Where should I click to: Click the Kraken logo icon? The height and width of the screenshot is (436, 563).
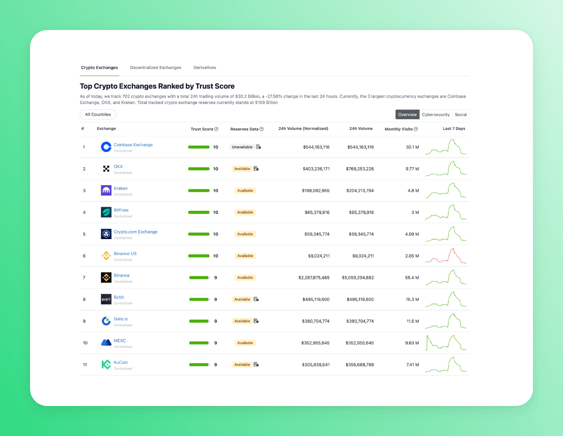(106, 190)
